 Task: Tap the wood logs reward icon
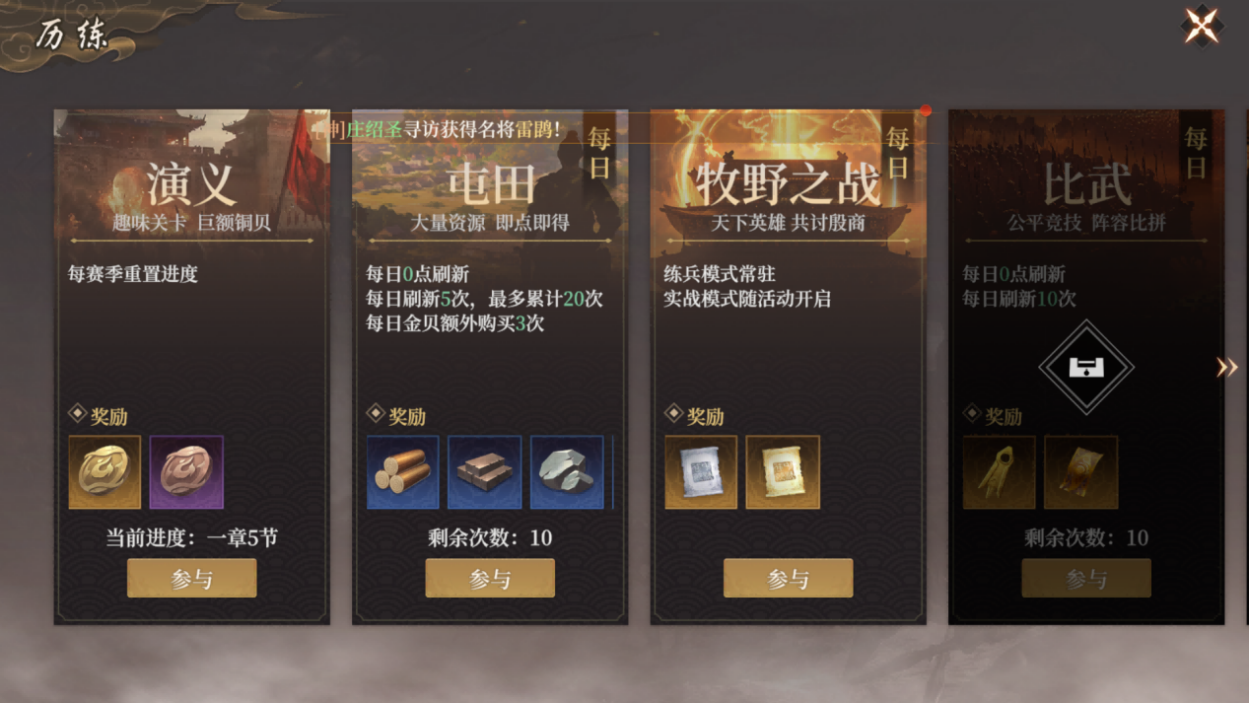pyautogui.click(x=403, y=472)
